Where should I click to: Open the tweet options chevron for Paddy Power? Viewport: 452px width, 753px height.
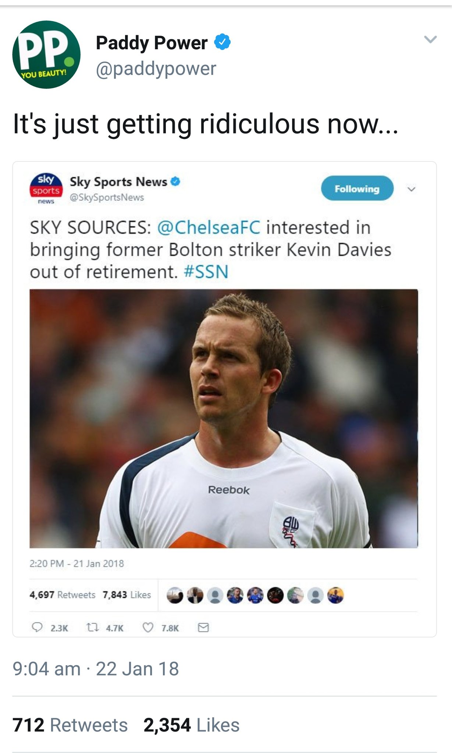click(430, 39)
